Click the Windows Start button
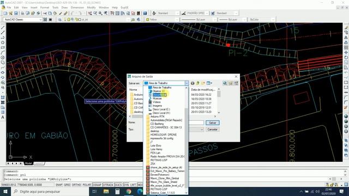The height and width of the screenshot is (196, 349). (x=5, y=191)
